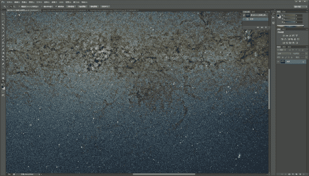Open the File menu
309x176 pixels.
10,2
